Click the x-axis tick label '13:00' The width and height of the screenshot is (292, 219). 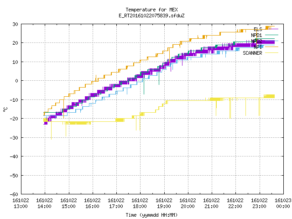click(x=21, y=206)
